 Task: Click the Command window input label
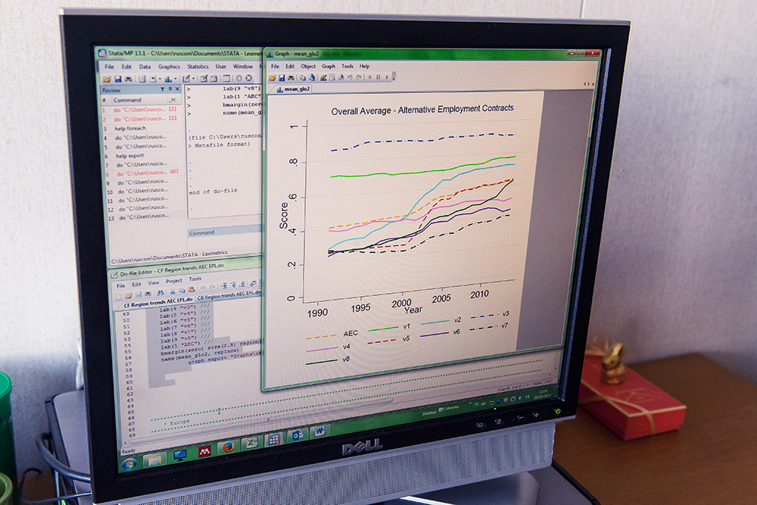[201, 232]
